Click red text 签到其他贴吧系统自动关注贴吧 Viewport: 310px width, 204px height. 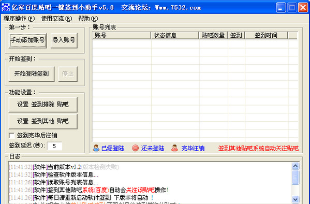coord(258,148)
